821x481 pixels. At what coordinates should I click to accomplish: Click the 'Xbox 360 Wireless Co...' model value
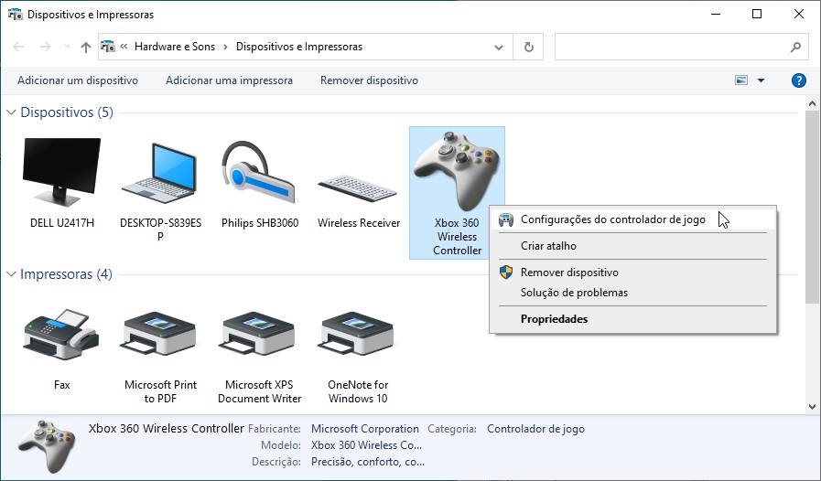[366, 445]
